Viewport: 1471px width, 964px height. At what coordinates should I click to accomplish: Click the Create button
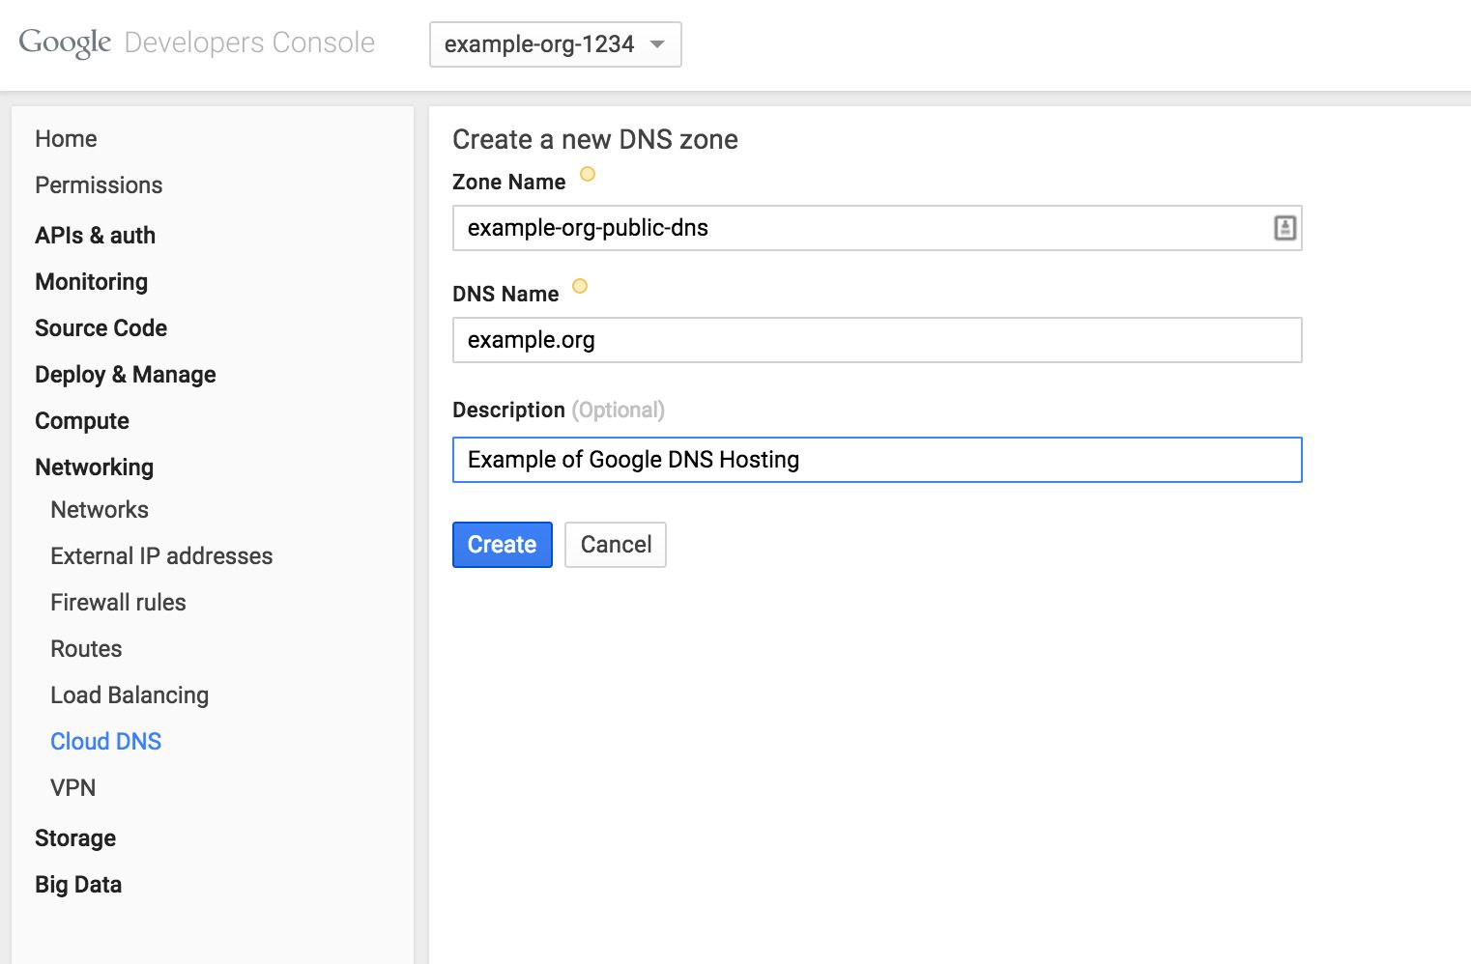pos(502,544)
